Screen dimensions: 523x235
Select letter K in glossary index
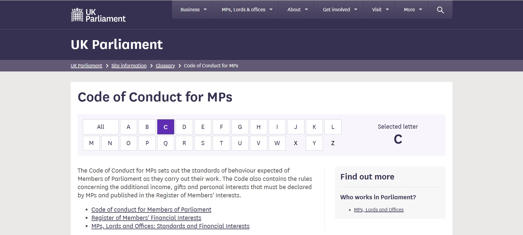pos(314,127)
